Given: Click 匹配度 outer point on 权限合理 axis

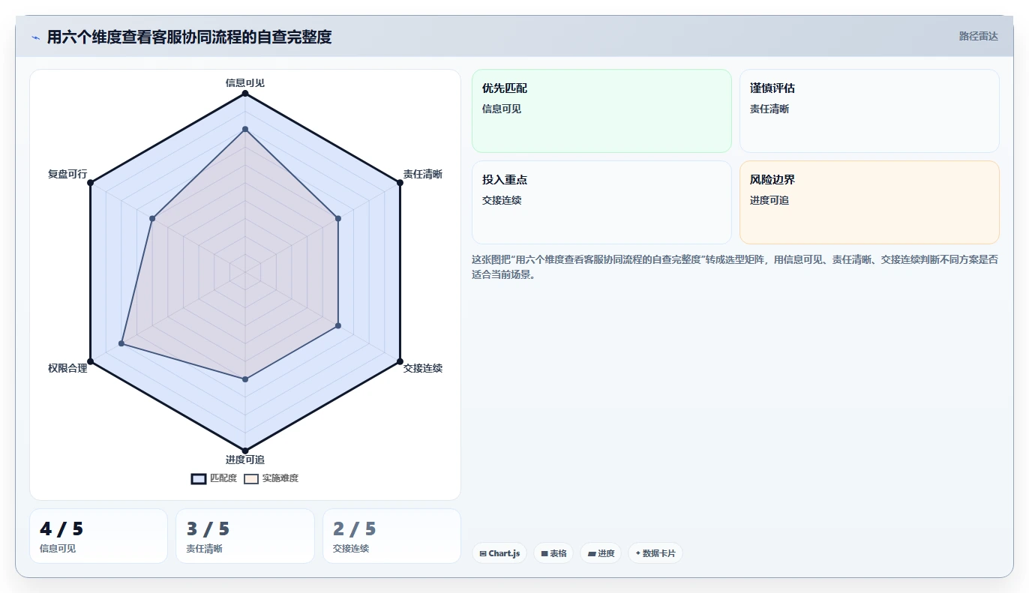Looking at the screenshot, I should coord(90,361).
